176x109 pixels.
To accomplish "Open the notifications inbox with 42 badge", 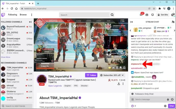I will point(141,14).
